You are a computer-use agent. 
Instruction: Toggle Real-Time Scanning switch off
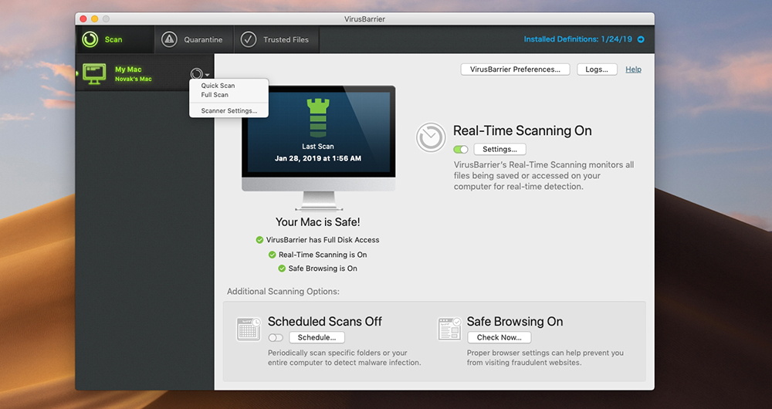pyautogui.click(x=461, y=149)
